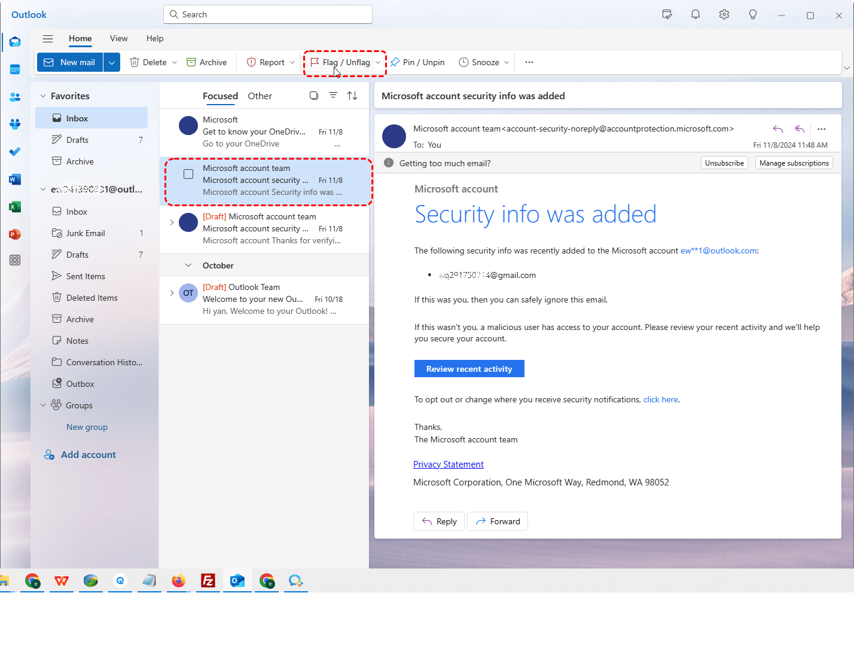
Task: Delete the selected message
Action: (x=148, y=62)
